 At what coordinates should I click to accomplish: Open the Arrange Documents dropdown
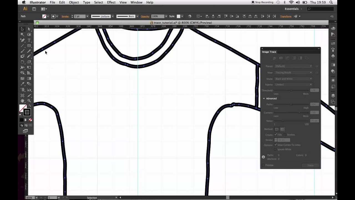tap(44, 9)
